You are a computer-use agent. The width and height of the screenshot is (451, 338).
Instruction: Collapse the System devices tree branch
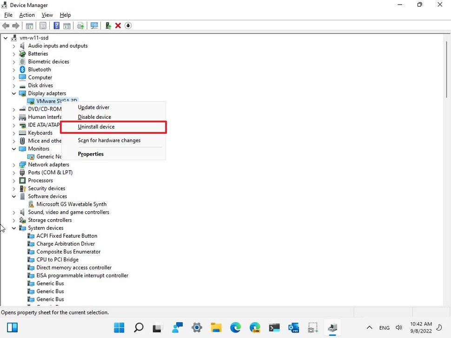click(13, 228)
